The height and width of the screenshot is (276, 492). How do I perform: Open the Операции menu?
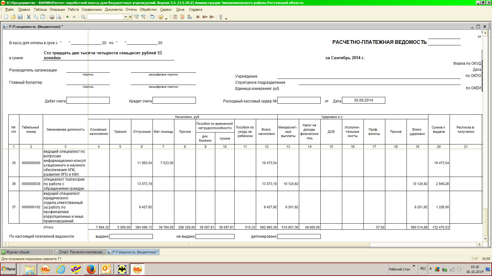pos(57,10)
